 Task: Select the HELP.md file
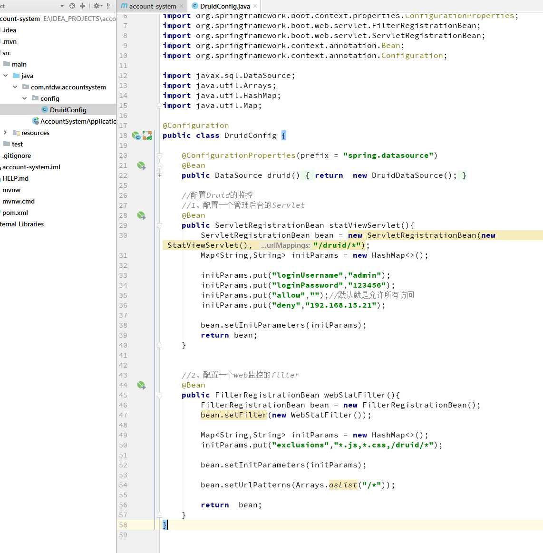16,178
